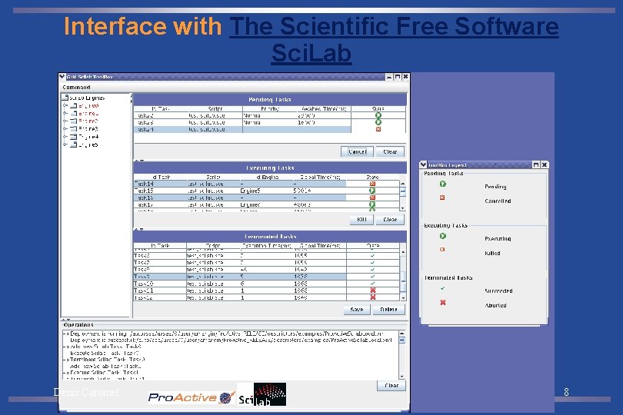
Task: Expand the Engine0 tree node
Action: 65,105
